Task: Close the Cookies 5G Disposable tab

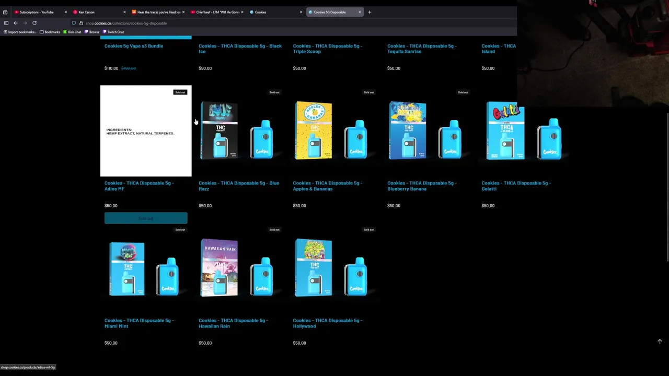Action: click(x=360, y=12)
